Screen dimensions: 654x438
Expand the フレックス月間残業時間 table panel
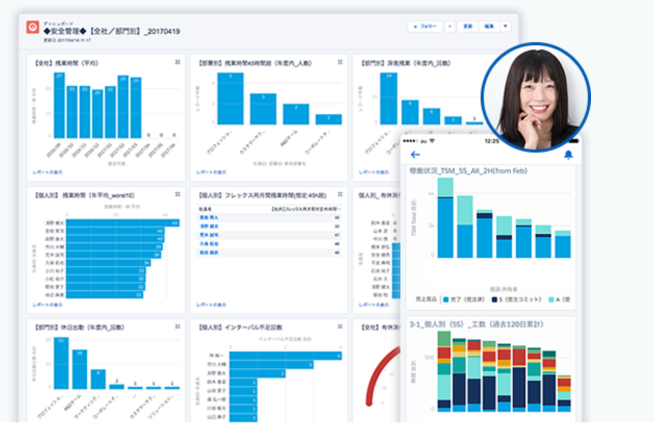[x=340, y=194]
